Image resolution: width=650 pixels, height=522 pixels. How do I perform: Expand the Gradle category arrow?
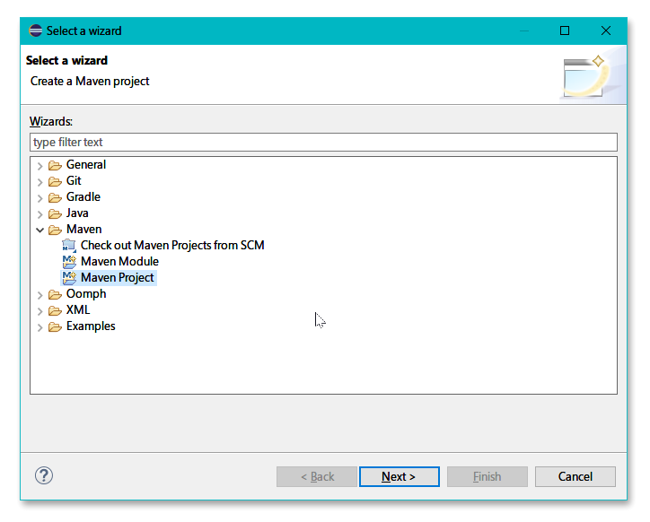point(40,198)
